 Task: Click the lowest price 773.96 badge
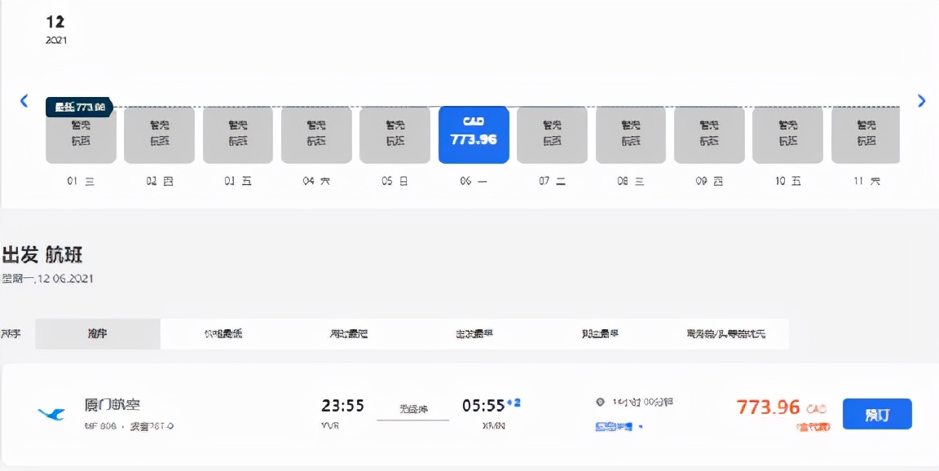[79, 105]
